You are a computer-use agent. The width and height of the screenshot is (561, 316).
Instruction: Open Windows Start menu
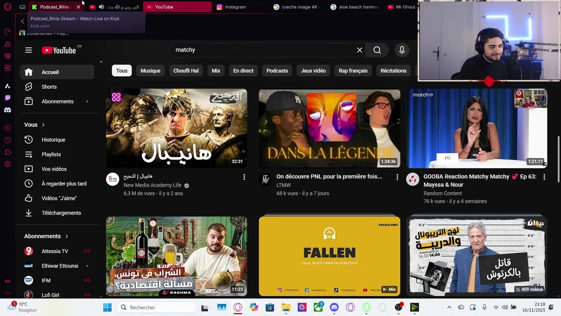(107, 307)
